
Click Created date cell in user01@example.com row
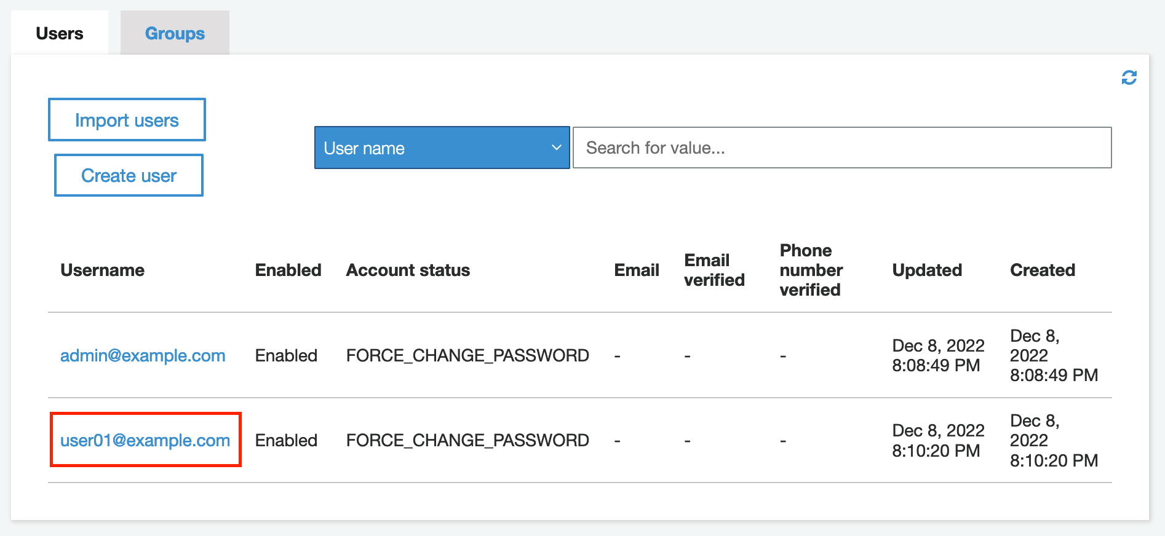coord(1054,440)
